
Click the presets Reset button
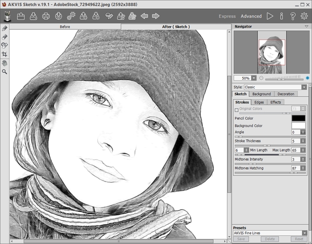click(x=299, y=239)
